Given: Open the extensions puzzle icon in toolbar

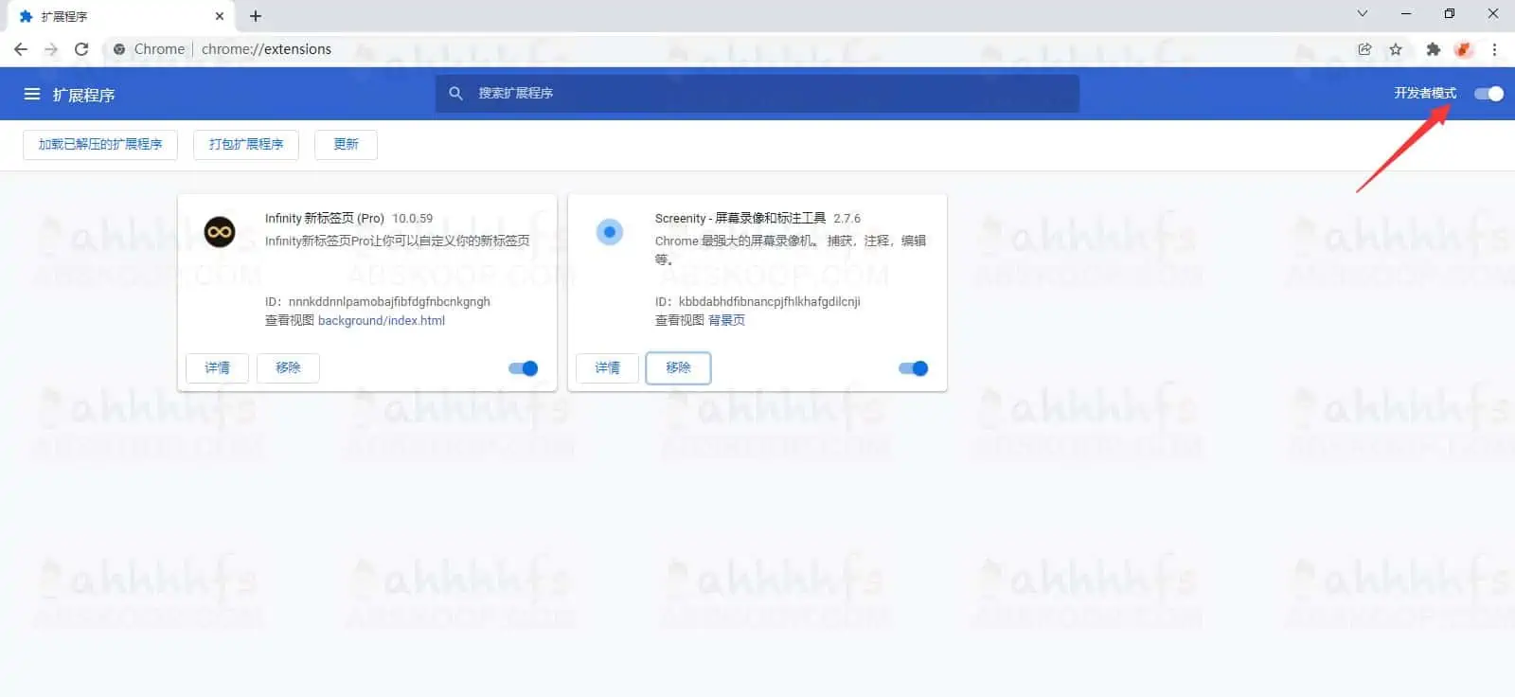Looking at the screenshot, I should point(1433,49).
